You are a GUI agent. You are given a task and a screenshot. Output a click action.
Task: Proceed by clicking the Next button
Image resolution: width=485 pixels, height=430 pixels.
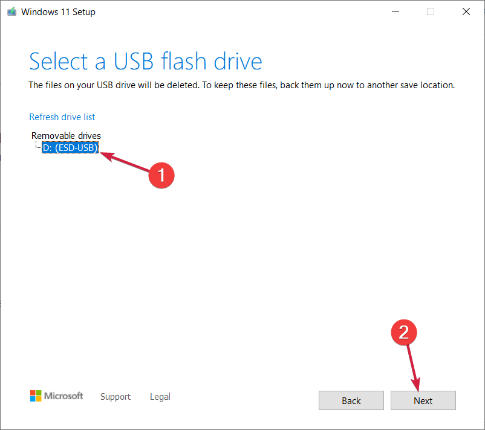(423, 400)
